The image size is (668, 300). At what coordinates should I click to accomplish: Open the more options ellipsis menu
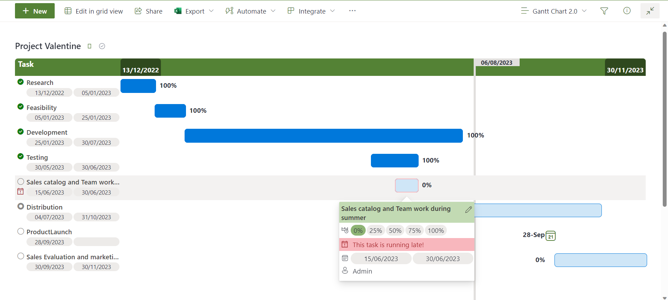pos(352,11)
